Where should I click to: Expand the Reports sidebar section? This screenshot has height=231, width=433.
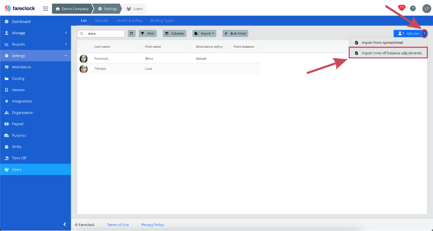[x=35, y=44]
